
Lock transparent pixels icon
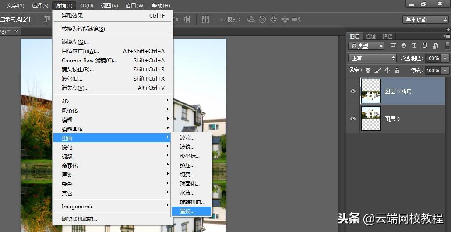[368, 70]
